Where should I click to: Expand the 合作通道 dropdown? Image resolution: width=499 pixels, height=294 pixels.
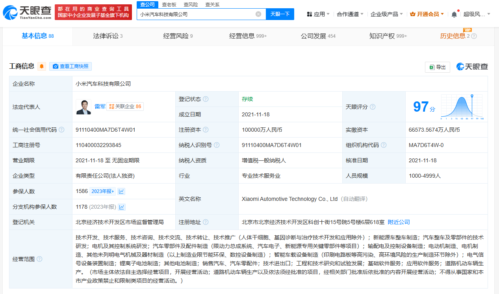[x=350, y=14]
